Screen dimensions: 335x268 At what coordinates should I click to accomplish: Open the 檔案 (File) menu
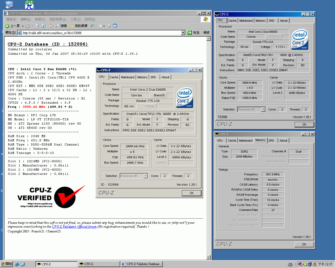11,19
